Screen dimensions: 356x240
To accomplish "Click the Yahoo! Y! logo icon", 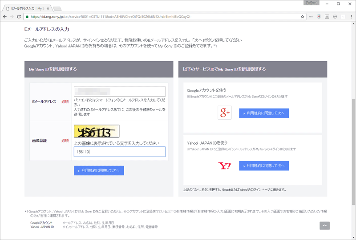I will (x=225, y=166).
